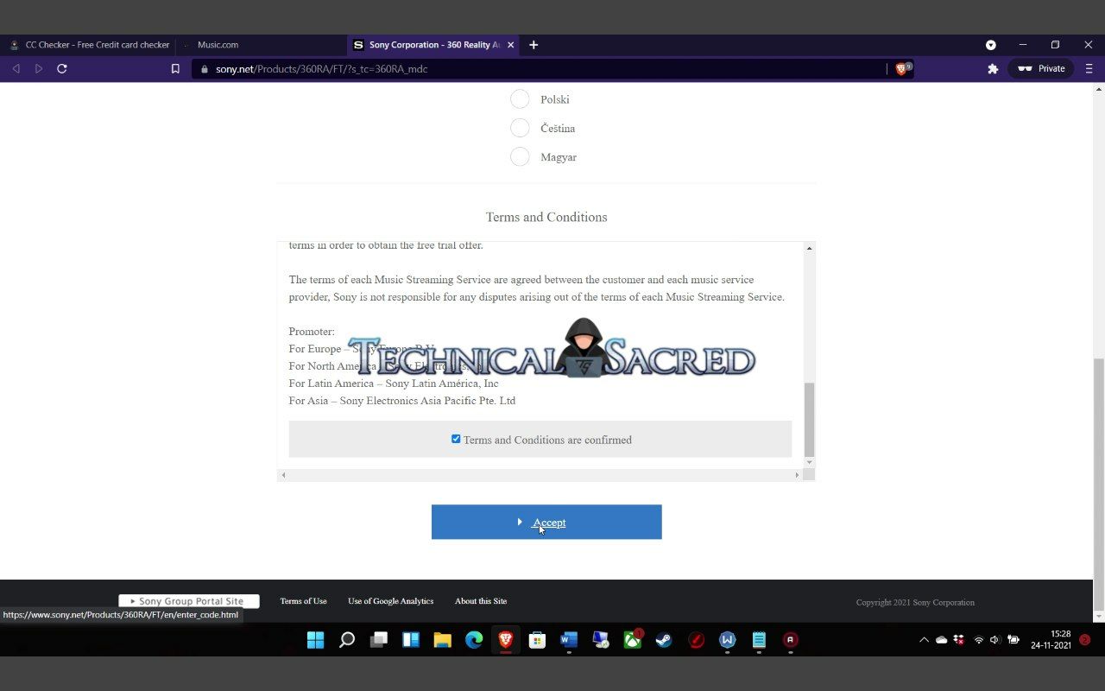Open Microsoft Word from the taskbar
Screen dimensions: 1105x691
click(569, 640)
